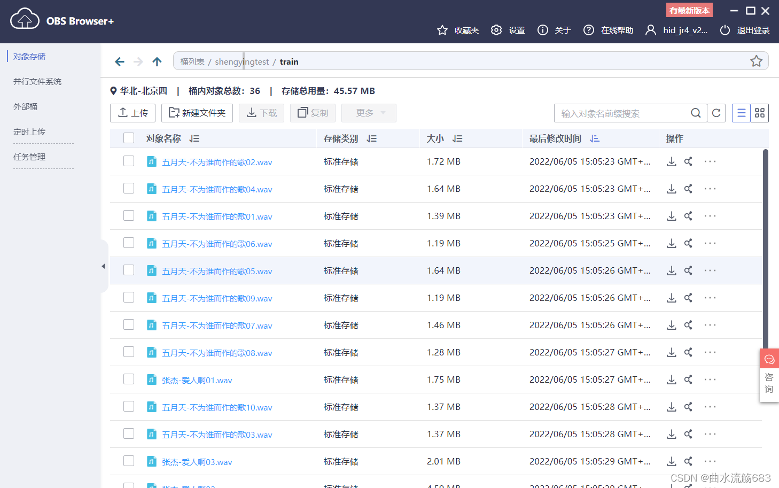The width and height of the screenshot is (779, 488).
Task: Open more actions for 五月天-不为谁而作的歌02.wav
Action: click(x=710, y=161)
